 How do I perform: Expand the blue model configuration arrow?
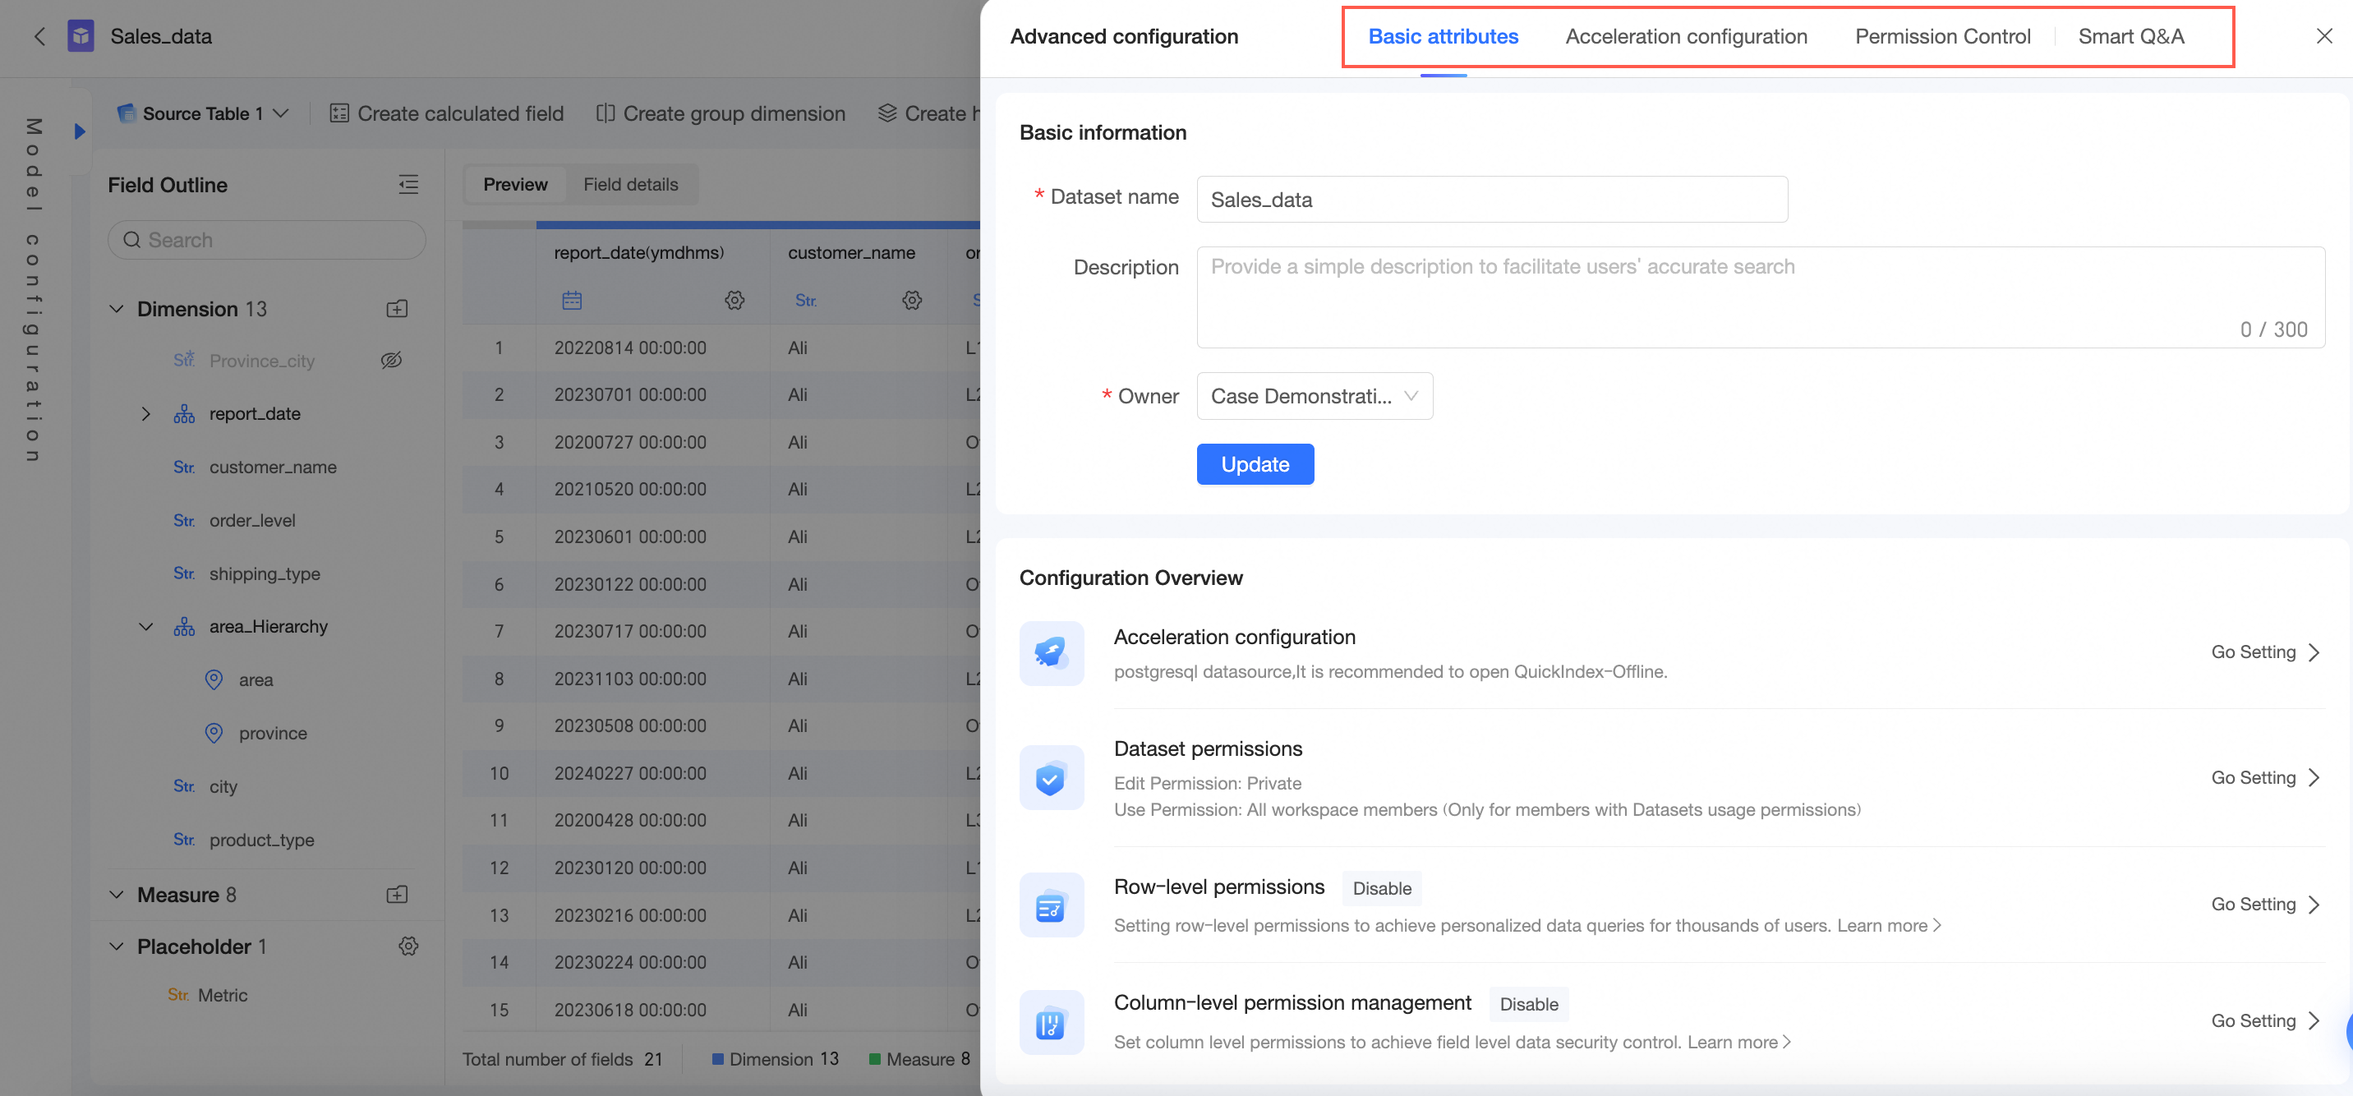(80, 131)
